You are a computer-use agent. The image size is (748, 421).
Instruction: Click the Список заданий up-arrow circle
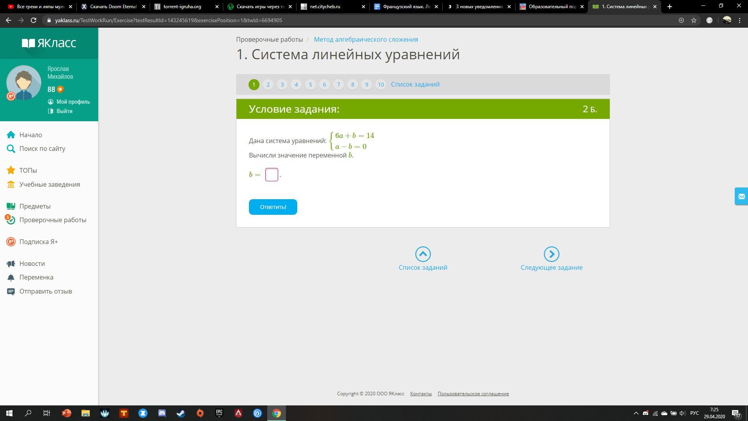tap(423, 254)
